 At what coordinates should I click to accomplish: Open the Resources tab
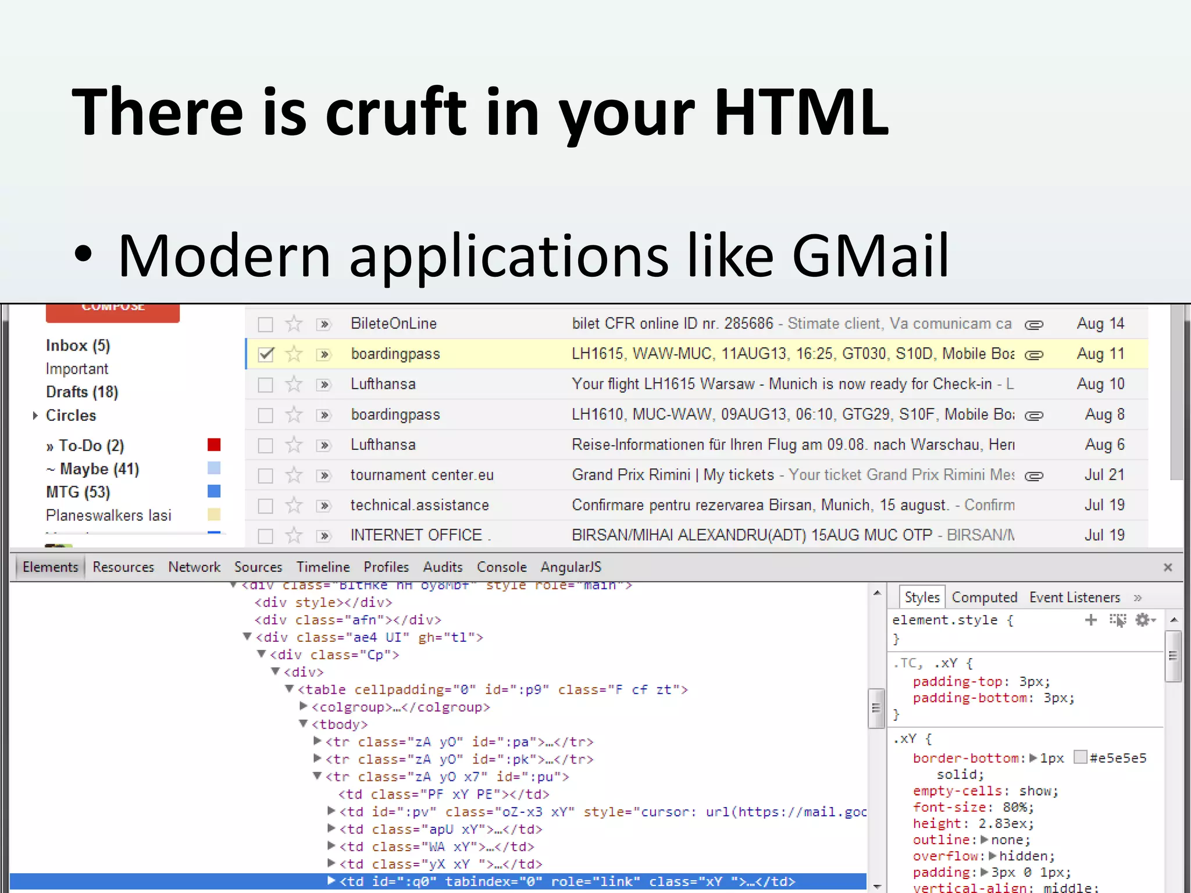pos(123,567)
